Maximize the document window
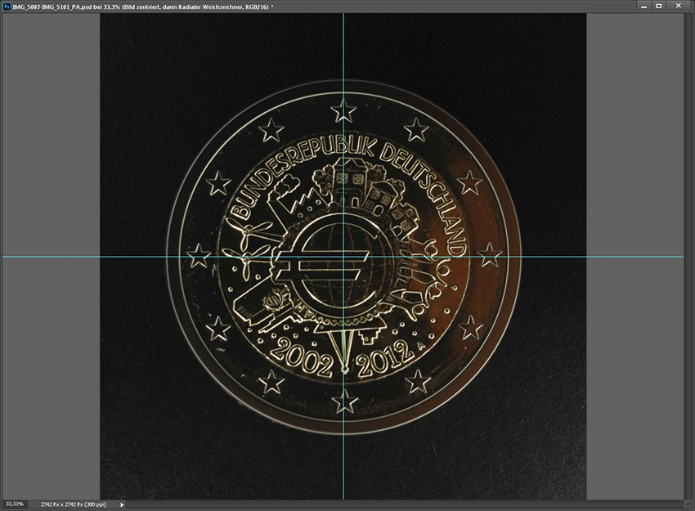The height and width of the screenshot is (511, 695). (659, 6)
